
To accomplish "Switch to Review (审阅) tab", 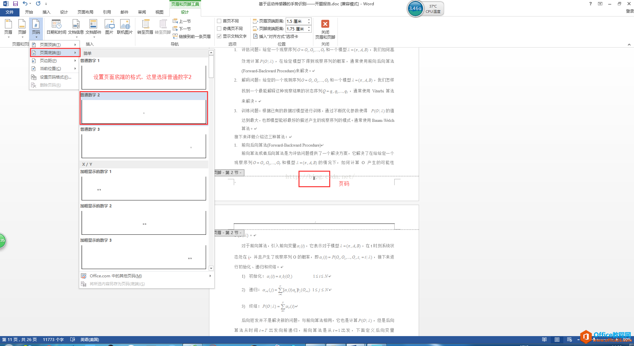I will coord(142,12).
